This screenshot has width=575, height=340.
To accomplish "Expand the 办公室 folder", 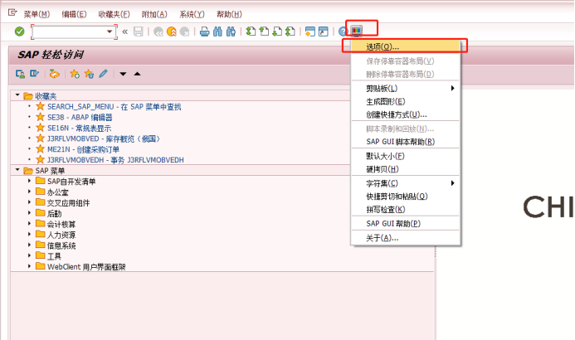I will (29, 192).
